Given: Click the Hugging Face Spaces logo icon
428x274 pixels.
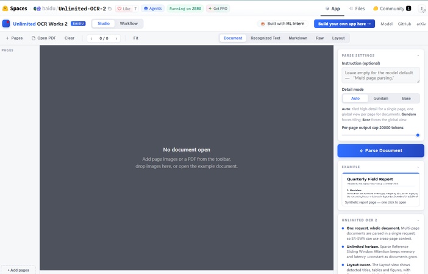Looking at the screenshot, I should click(5, 9).
